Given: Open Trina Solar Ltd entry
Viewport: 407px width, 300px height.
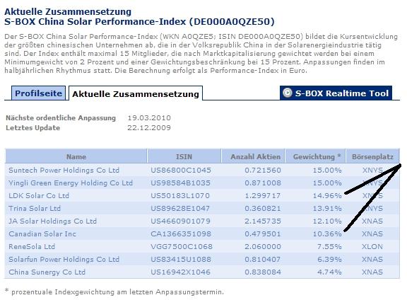Looking at the screenshot, I should 35,208.
